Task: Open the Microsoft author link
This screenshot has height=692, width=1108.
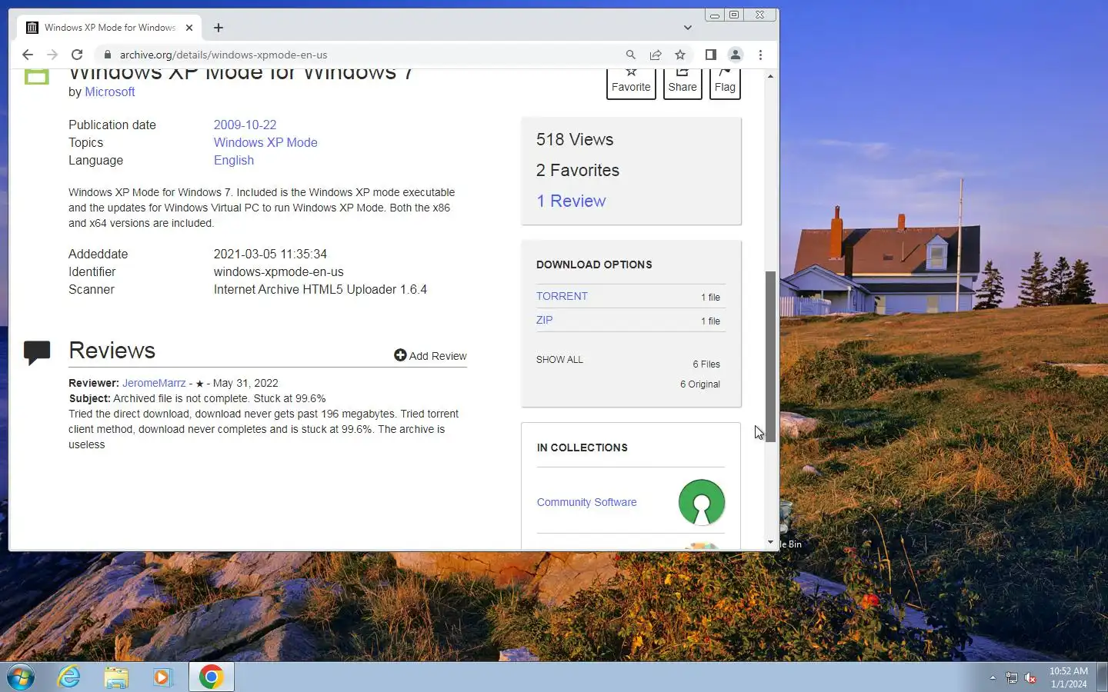Action: coord(109,91)
